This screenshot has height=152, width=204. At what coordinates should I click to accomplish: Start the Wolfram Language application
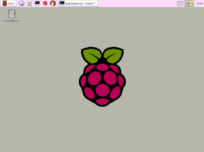pyautogui.click(x=53, y=3)
